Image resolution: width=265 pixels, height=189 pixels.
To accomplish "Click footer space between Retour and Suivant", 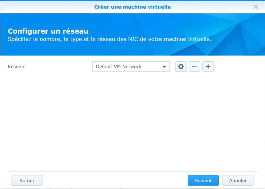I will 114,180.
